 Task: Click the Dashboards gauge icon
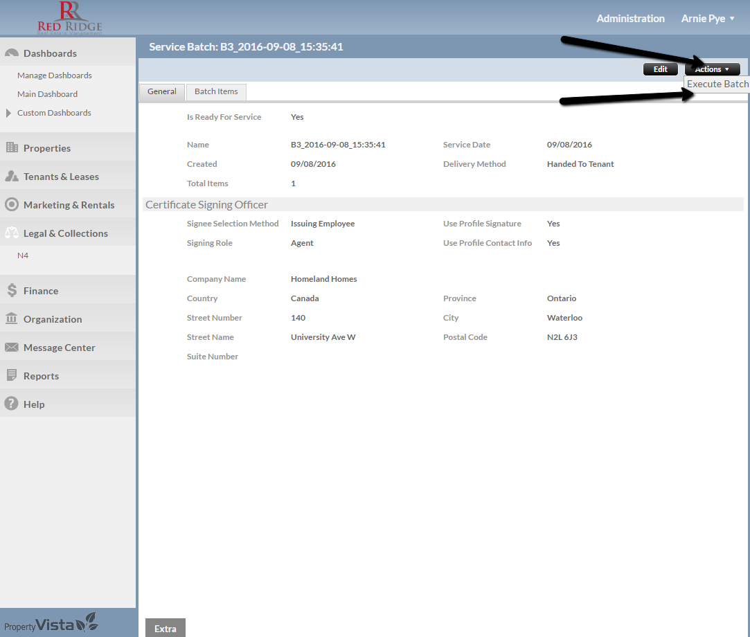(11, 53)
